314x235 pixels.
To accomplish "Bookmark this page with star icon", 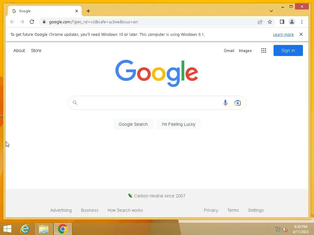I will coord(270,22).
